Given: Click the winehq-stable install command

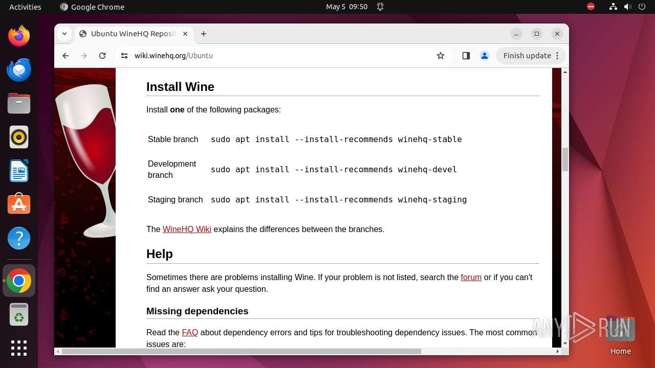Looking at the screenshot, I should pyautogui.click(x=336, y=139).
